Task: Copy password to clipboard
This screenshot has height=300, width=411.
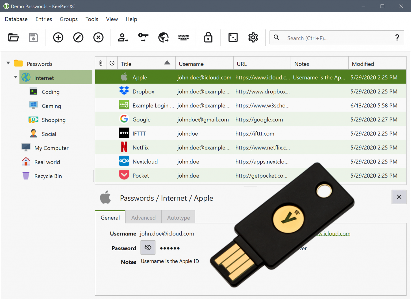Action: 143,37
